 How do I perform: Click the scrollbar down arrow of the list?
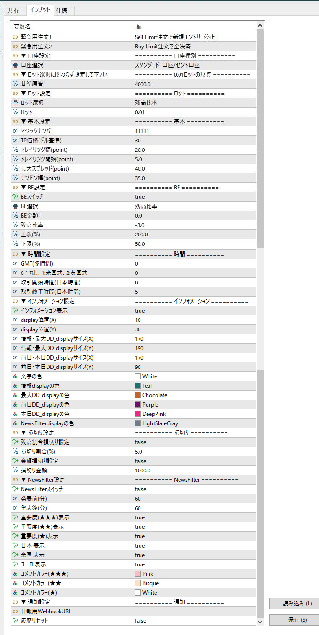click(x=260, y=621)
